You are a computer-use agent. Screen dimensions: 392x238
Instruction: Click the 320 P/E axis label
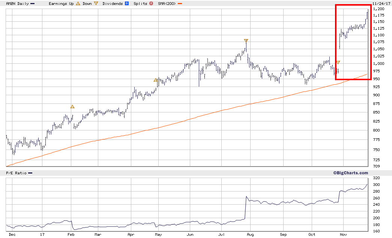pyautogui.click(x=377, y=178)
